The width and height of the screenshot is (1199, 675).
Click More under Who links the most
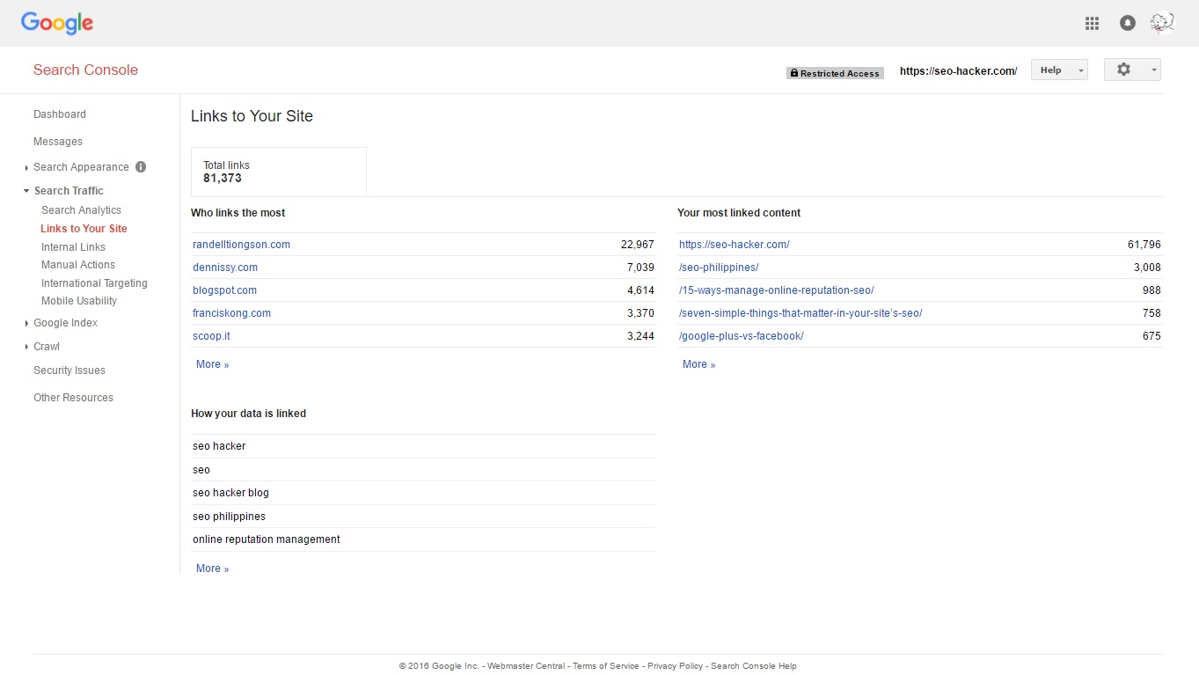pyautogui.click(x=212, y=364)
